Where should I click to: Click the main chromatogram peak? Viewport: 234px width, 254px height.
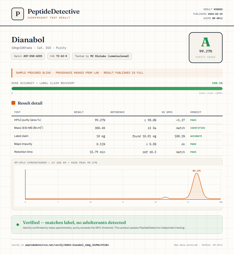point(196,186)
